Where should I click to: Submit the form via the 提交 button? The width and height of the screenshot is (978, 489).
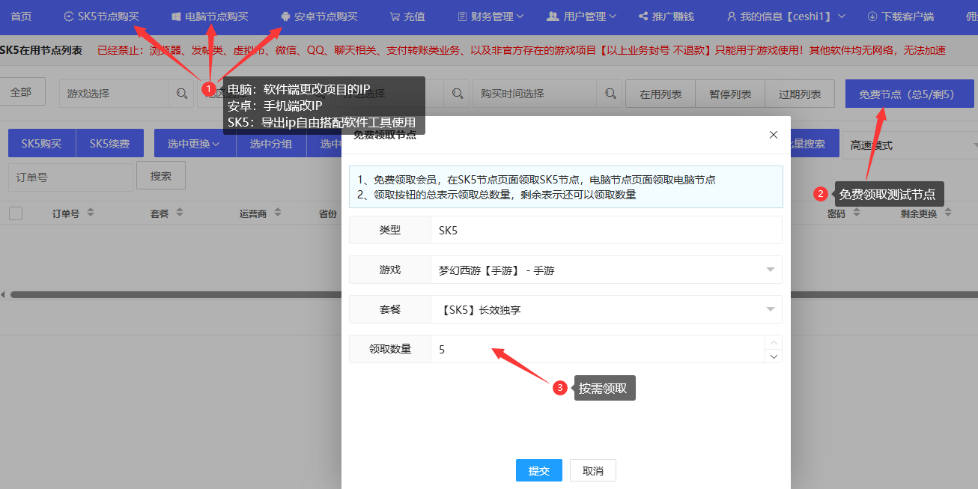tap(538, 470)
